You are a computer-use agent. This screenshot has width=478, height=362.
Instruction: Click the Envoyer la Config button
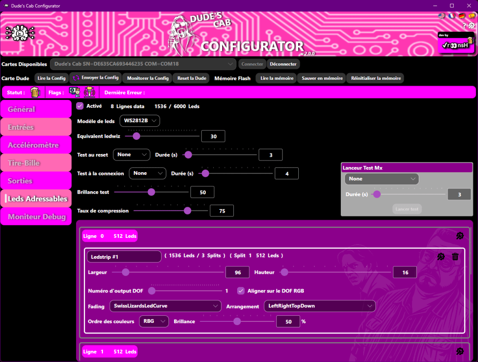[96, 78]
